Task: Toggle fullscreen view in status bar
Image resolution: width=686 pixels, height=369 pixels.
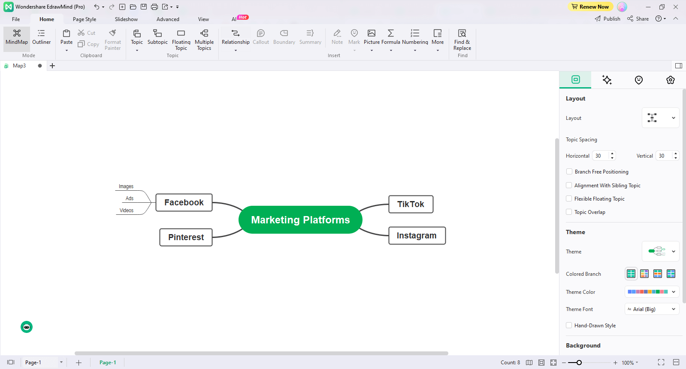Action: [x=661, y=363]
